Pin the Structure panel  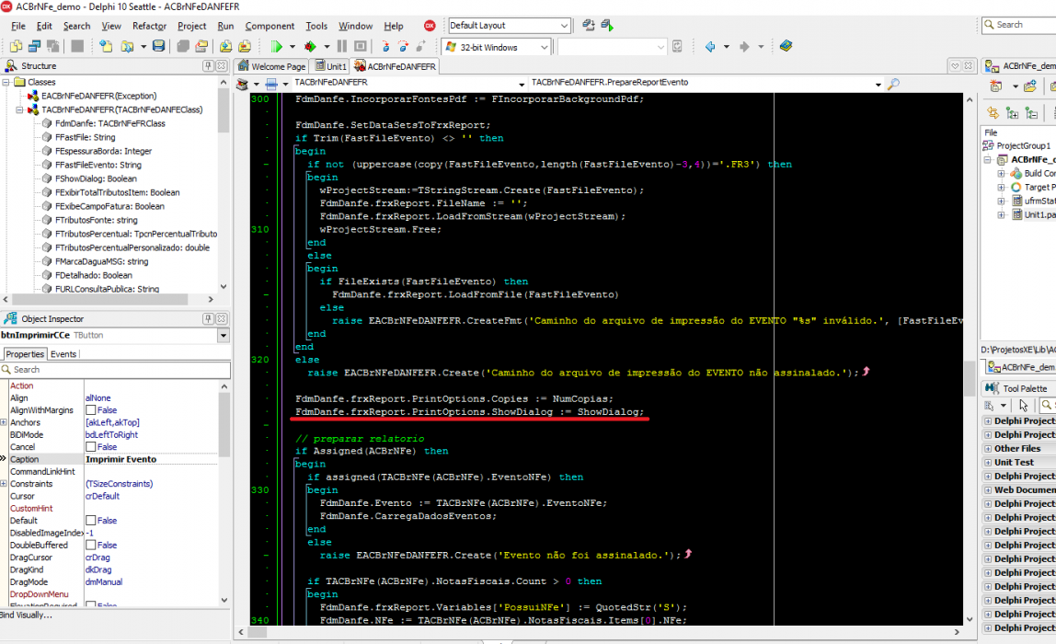208,65
